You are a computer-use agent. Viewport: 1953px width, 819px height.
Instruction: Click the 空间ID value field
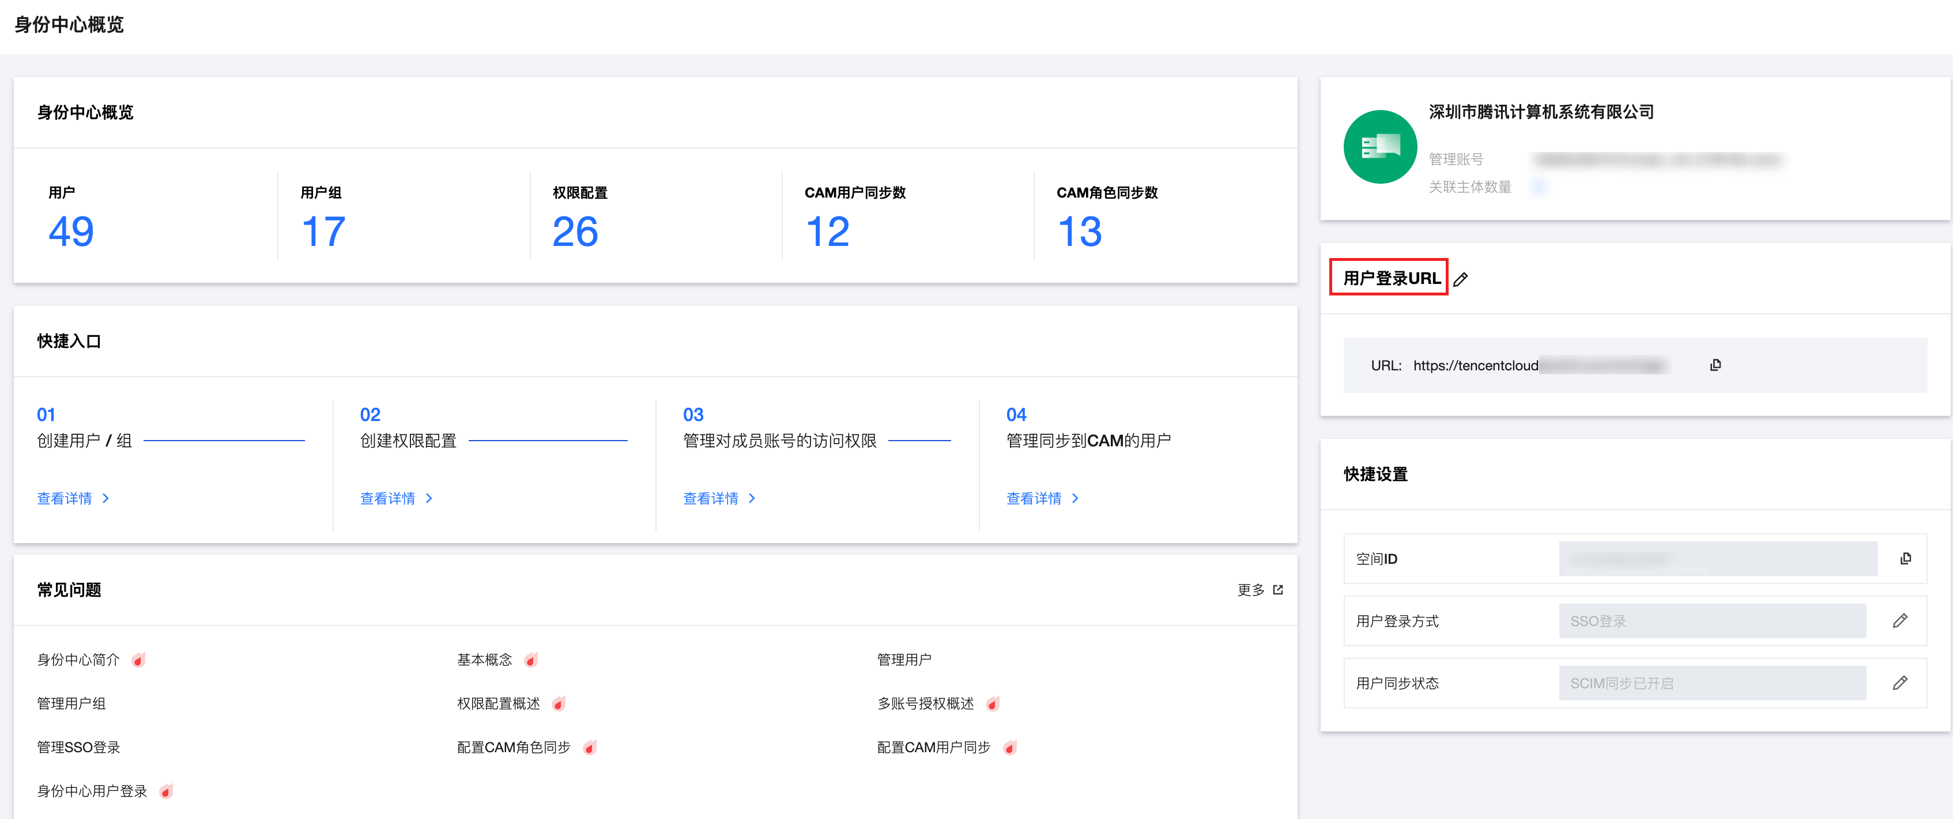pyautogui.click(x=1717, y=559)
